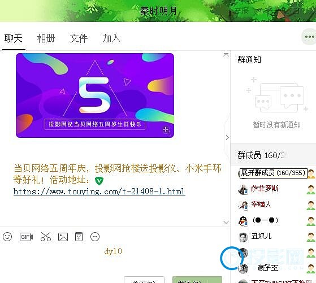This screenshot has height=283, width=316.
Task: Expand group members list (160/355)
Action: pyautogui.click(x=273, y=173)
